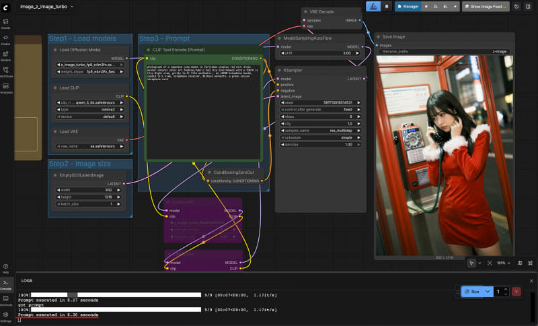Image resolution: width=538 pixels, height=326 pixels.
Task: Open the Manager button
Action: [408, 7]
